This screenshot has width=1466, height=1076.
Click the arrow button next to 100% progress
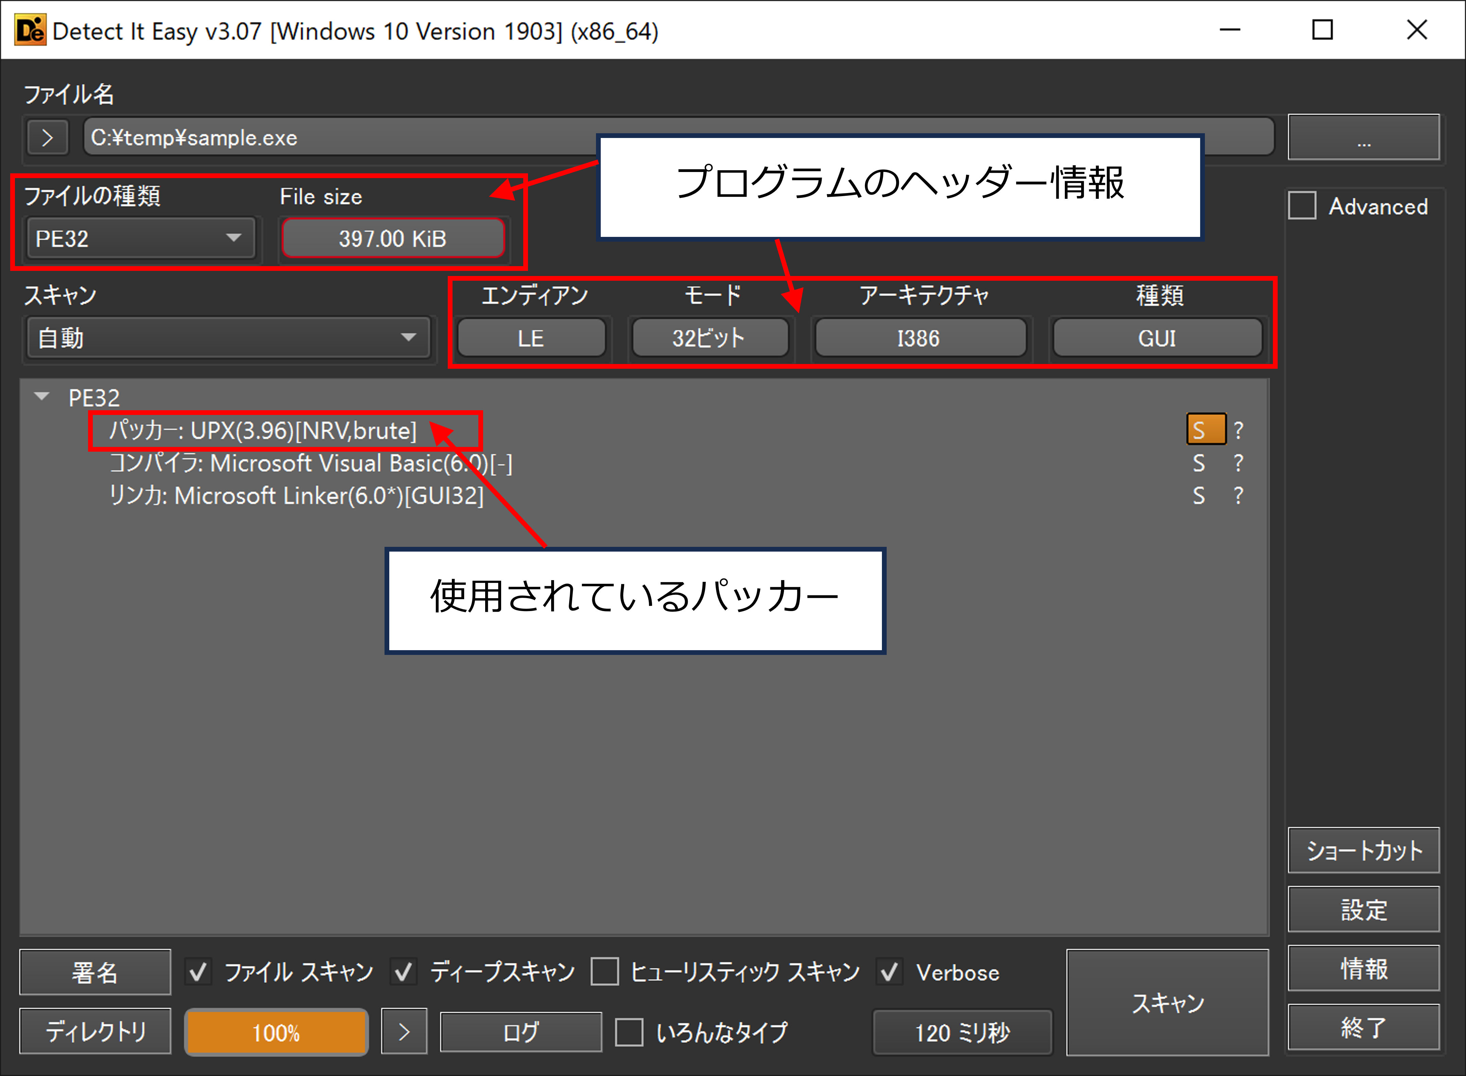tap(404, 1031)
